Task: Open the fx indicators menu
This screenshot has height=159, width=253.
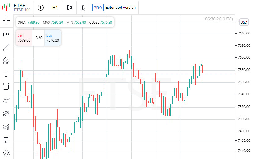Action: point(83,8)
